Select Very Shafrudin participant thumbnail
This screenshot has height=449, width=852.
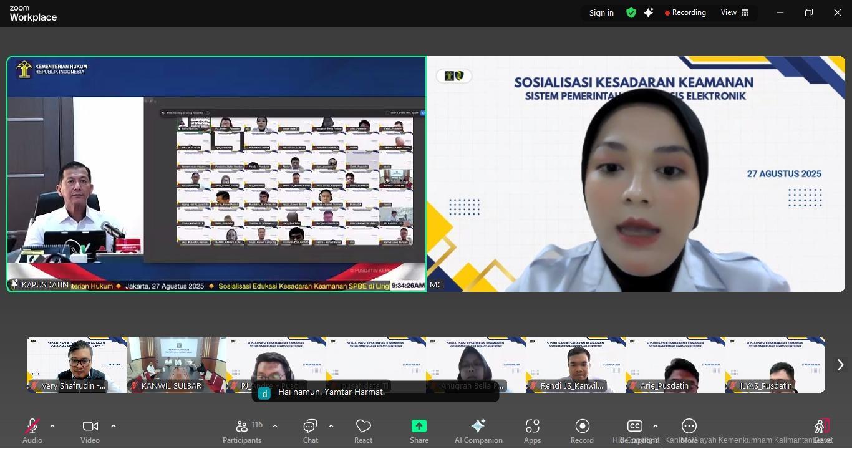point(77,365)
